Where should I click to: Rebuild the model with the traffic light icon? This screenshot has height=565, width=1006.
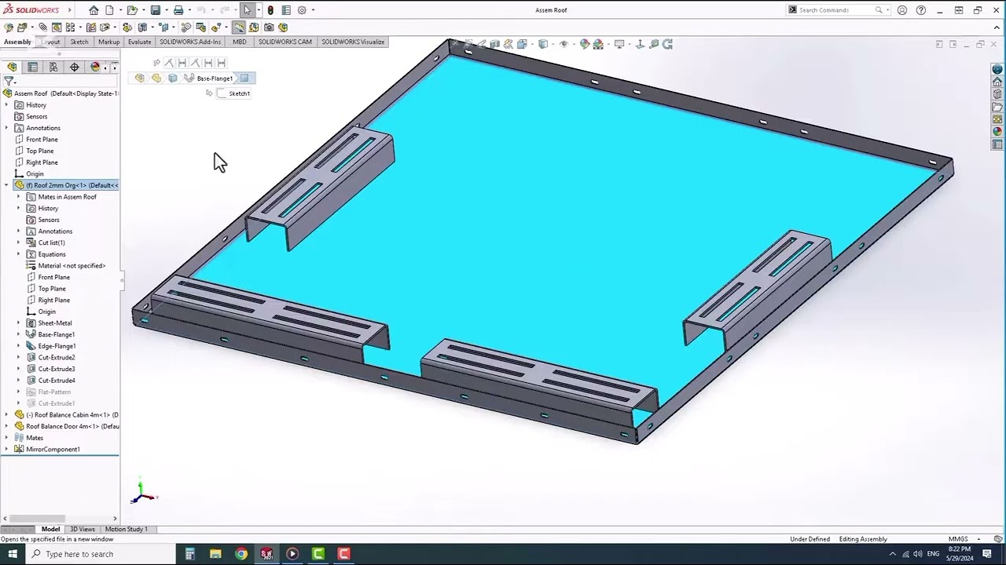[x=270, y=10]
